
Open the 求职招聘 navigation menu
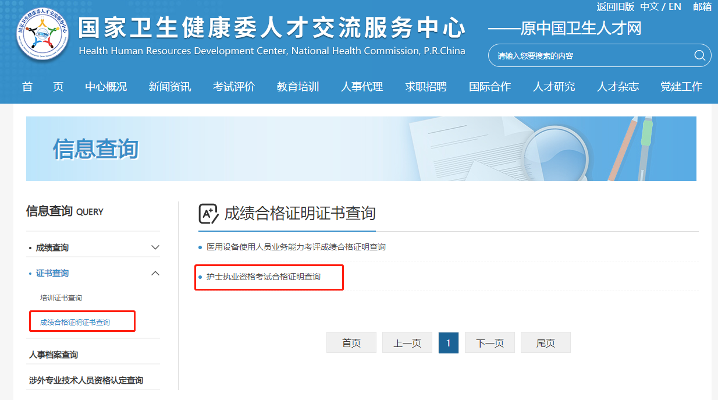click(426, 86)
